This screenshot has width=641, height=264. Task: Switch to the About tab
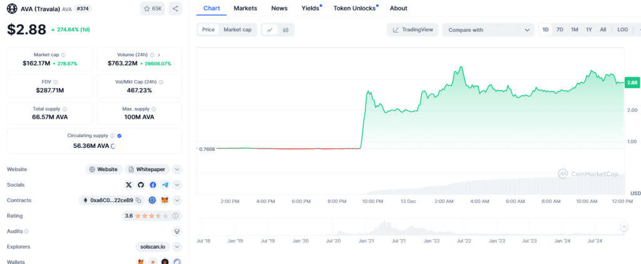point(399,8)
